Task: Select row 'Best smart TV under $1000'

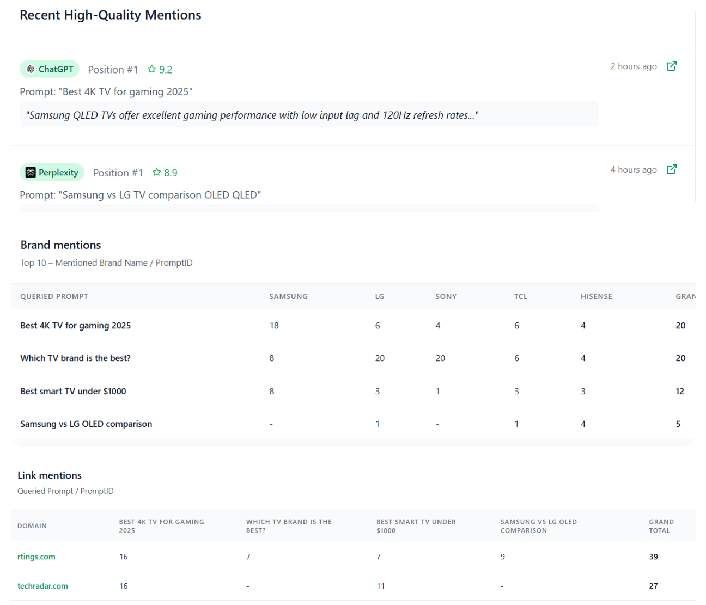Action: [x=352, y=391]
